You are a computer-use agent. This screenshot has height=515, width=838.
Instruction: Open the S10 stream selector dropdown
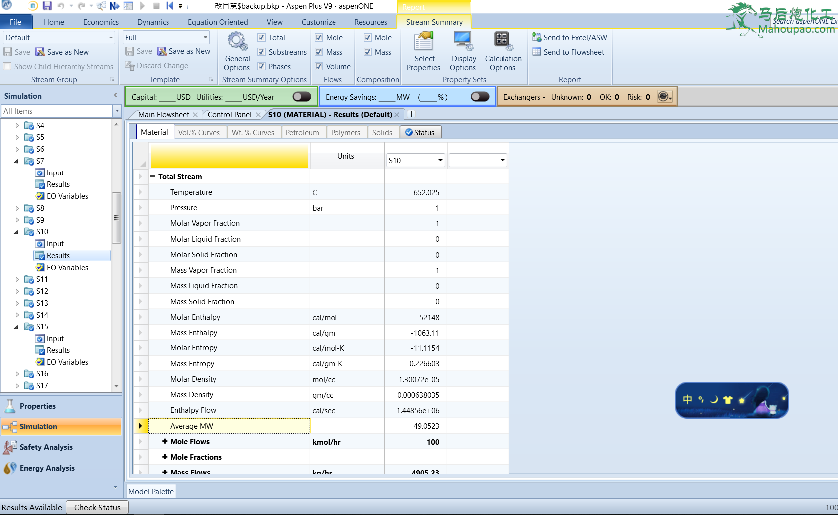(440, 160)
